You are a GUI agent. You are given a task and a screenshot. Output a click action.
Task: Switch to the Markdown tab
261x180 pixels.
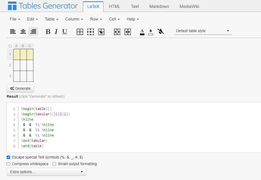[159, 6]
